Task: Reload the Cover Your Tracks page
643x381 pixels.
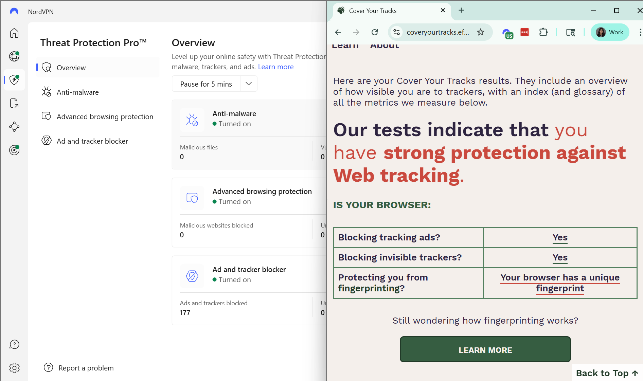Action: (x=375, y=32)
